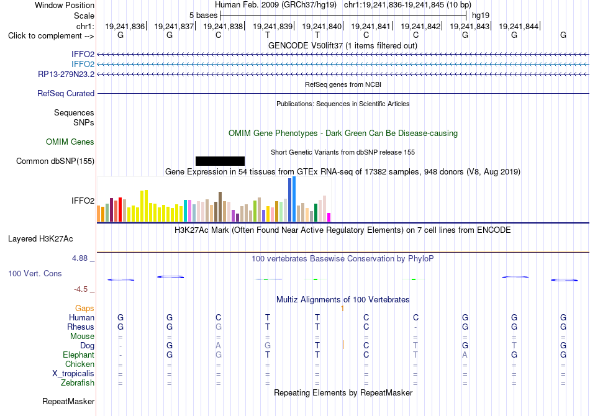Click the light blue IFFO2 transcript label

83,64
